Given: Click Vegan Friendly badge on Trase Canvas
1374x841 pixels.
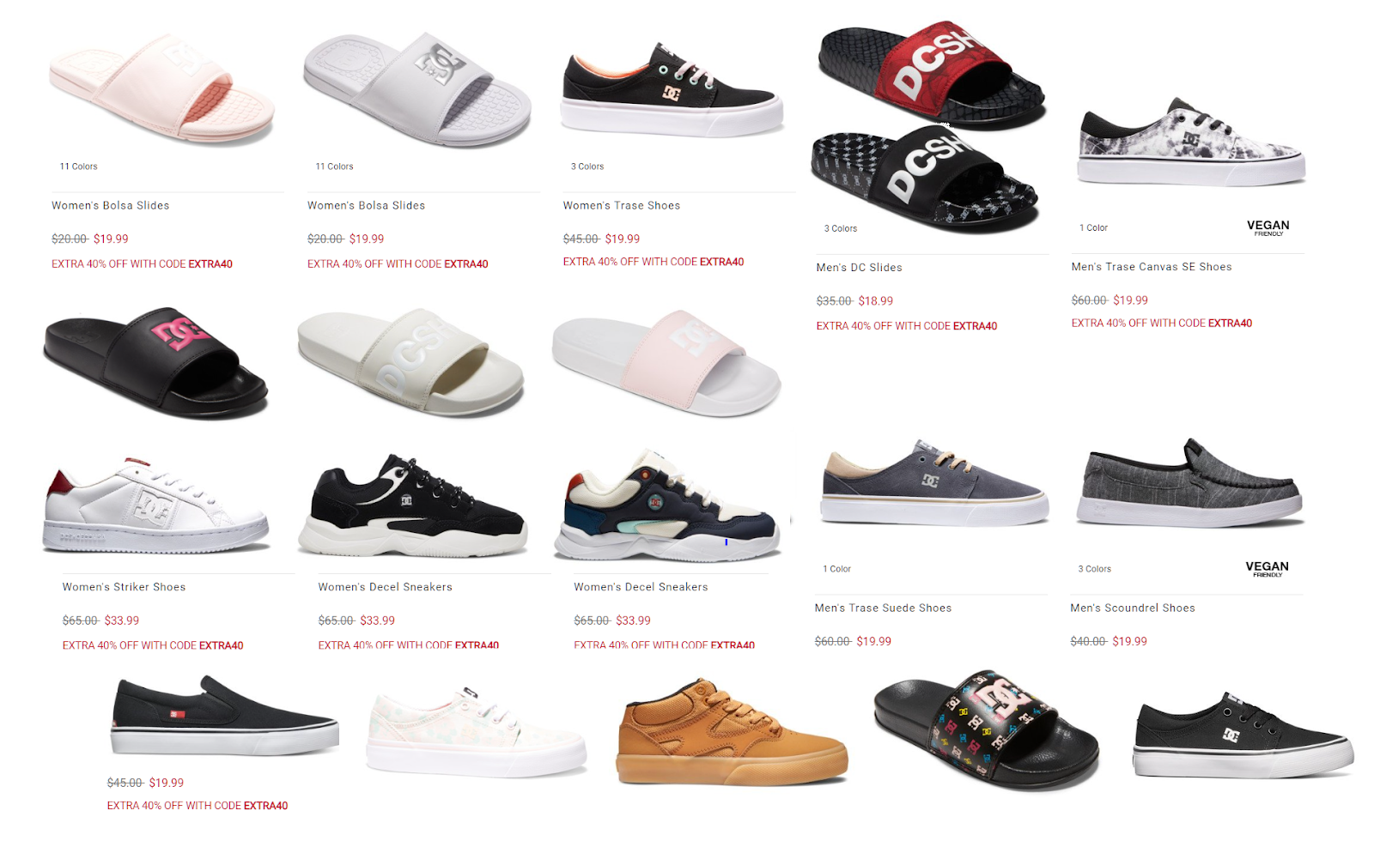Looking at the screenshot, I should (1268, 227).
